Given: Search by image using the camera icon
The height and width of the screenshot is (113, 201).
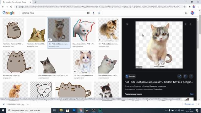Looking at the screenshot, I should (x=88, y=13).
